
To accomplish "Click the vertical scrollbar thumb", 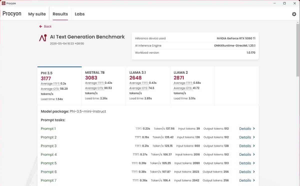I will [x=298, y=50].
